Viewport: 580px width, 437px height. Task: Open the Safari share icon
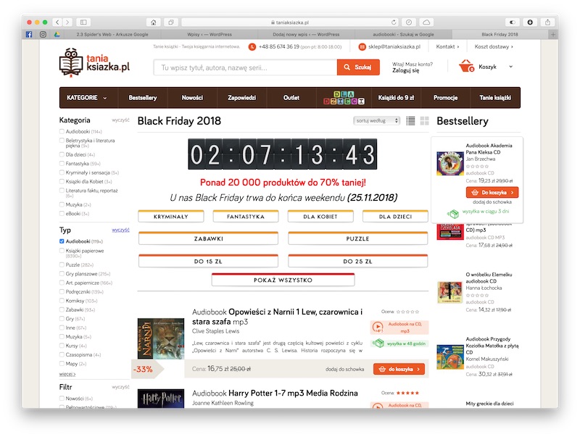click(548, 22)
